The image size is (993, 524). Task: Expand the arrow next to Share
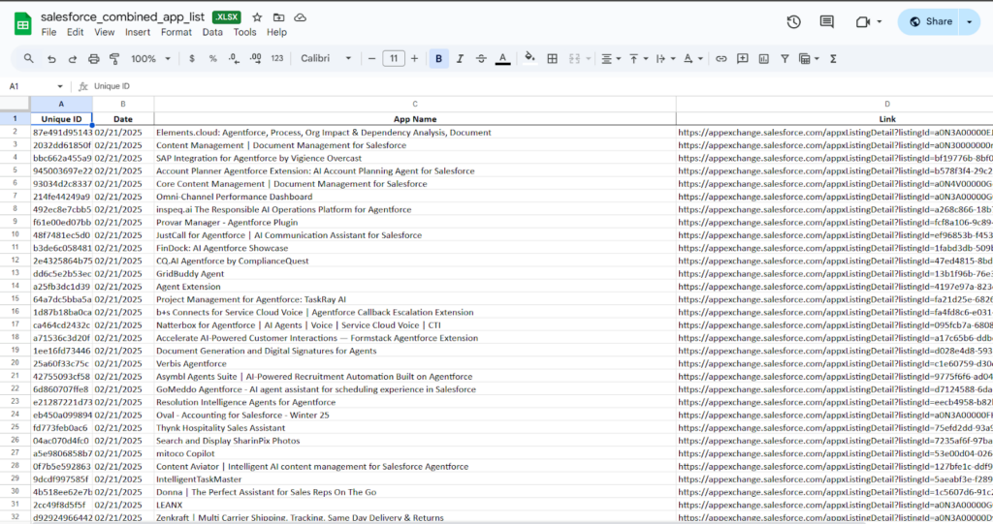971,21
